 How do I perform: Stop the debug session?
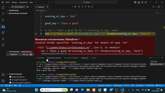(92, 7)
